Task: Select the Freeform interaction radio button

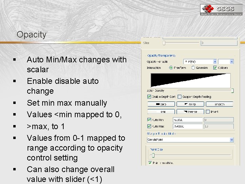Action: pos(171,67)
